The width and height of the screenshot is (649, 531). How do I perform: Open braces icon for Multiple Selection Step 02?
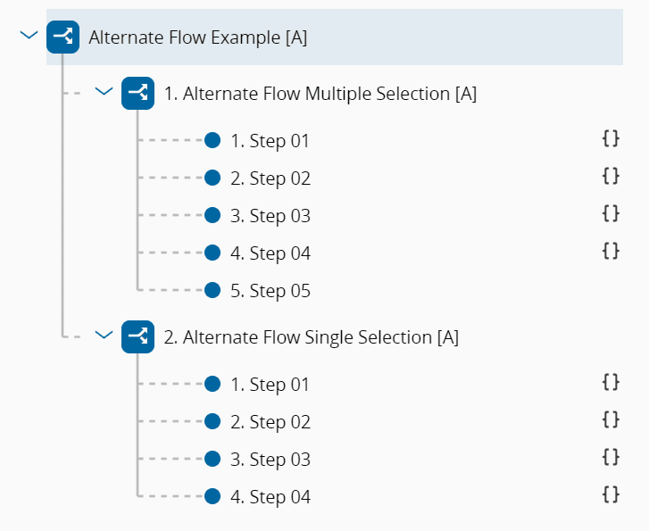click(x=611, y=176)
